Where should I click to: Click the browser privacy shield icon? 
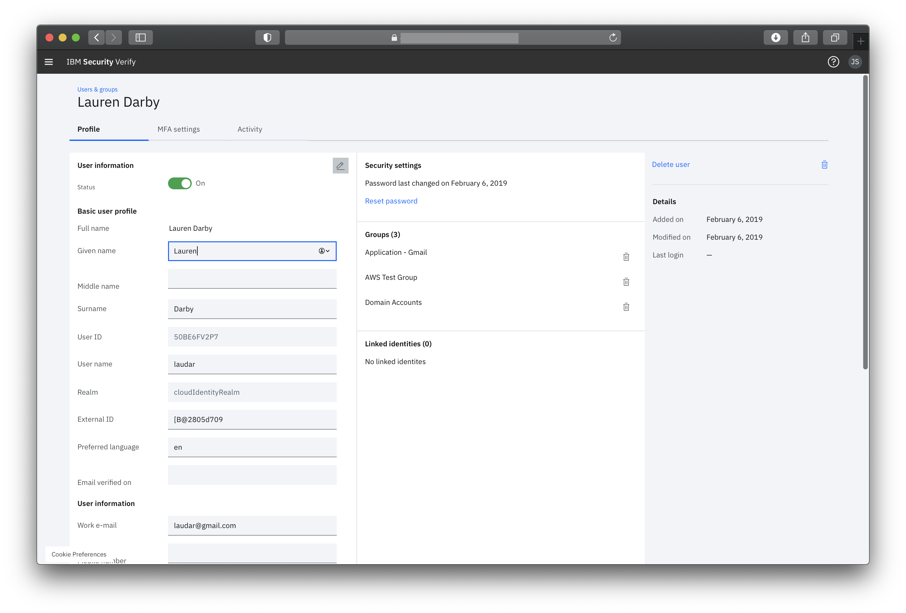pyautogui.click(x=267, y=38)
